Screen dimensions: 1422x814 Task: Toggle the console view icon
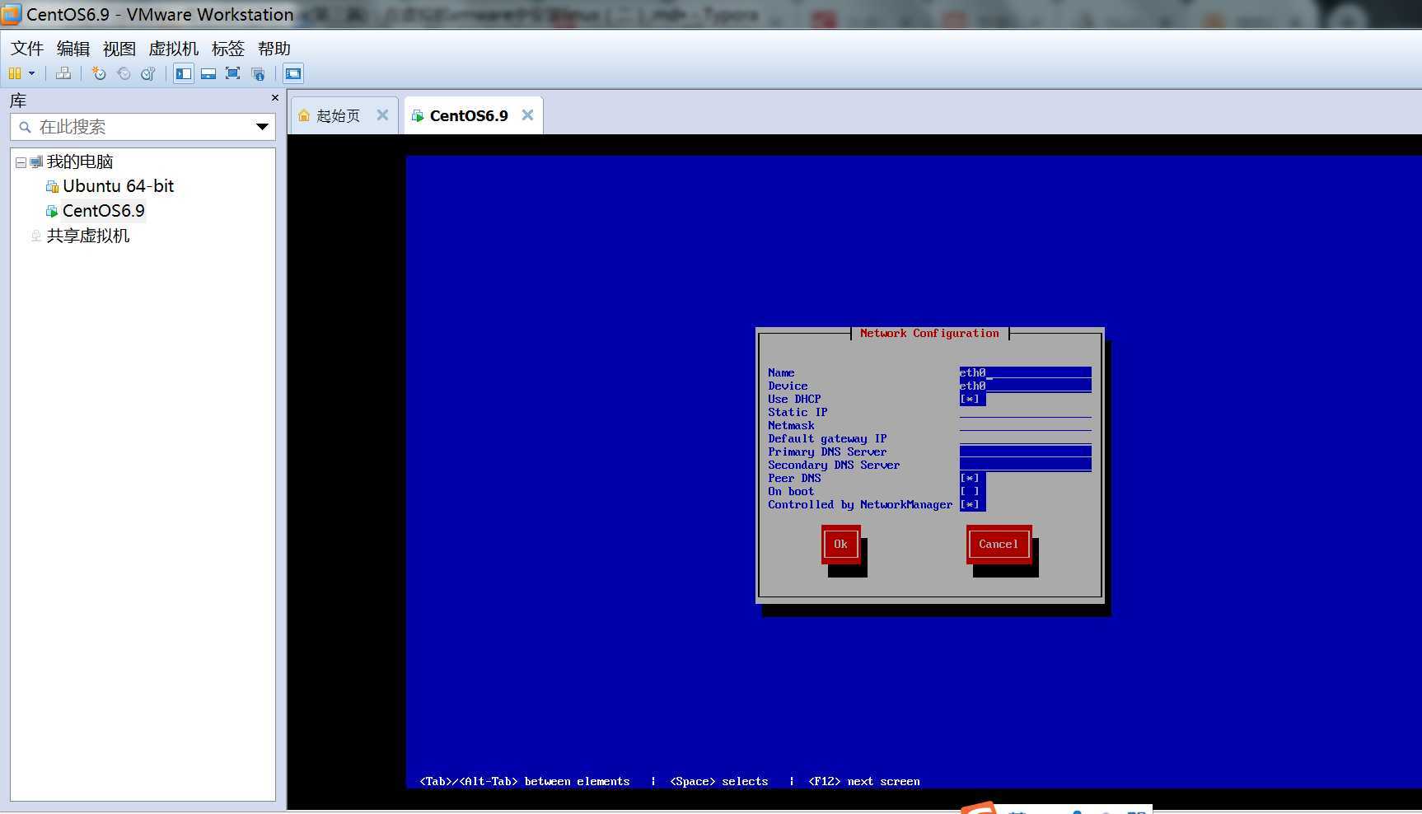(293, 74)
